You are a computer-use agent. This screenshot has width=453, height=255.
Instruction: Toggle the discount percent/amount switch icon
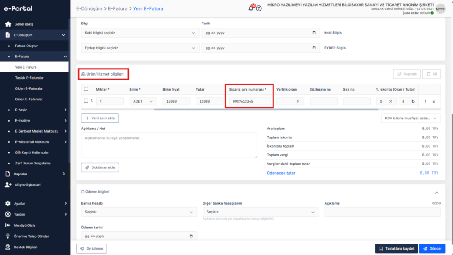pos(413,101)
